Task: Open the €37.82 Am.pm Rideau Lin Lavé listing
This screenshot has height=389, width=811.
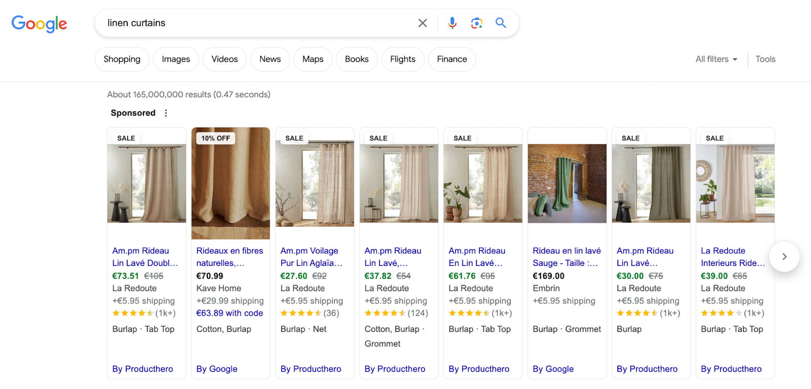Action: [393, 257]
